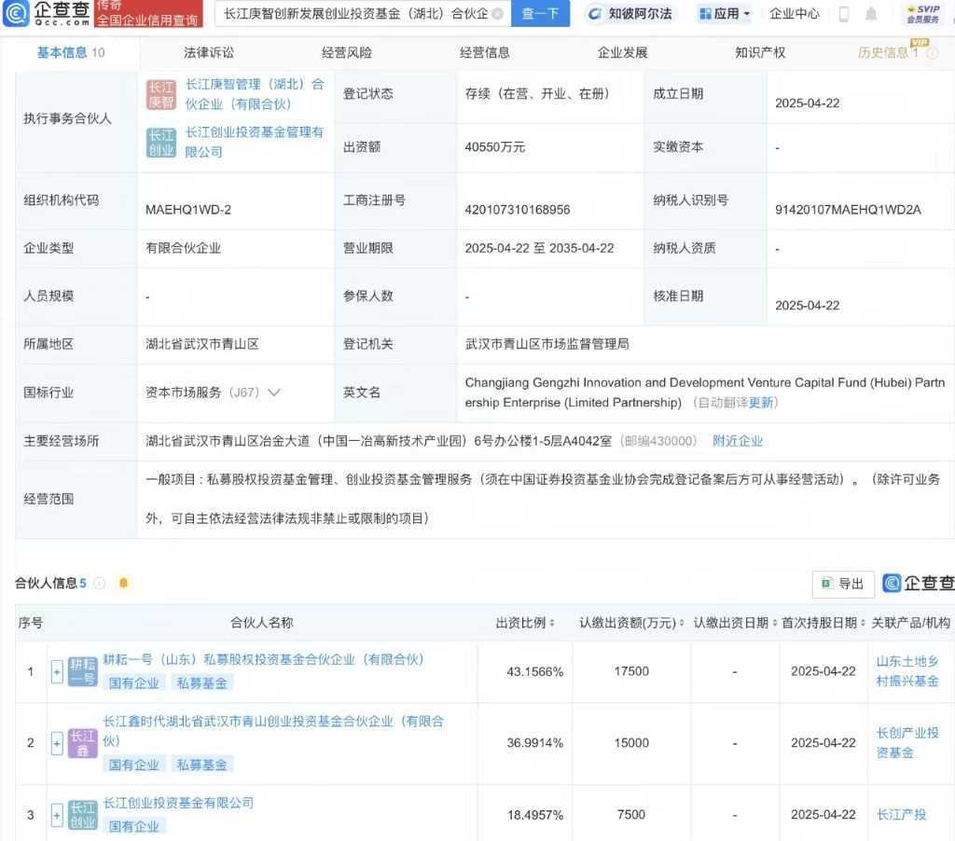This screenshot has width=955, height=841.
Task: Switch to the 法律诉讼 tab
Action: click(209, 53)
